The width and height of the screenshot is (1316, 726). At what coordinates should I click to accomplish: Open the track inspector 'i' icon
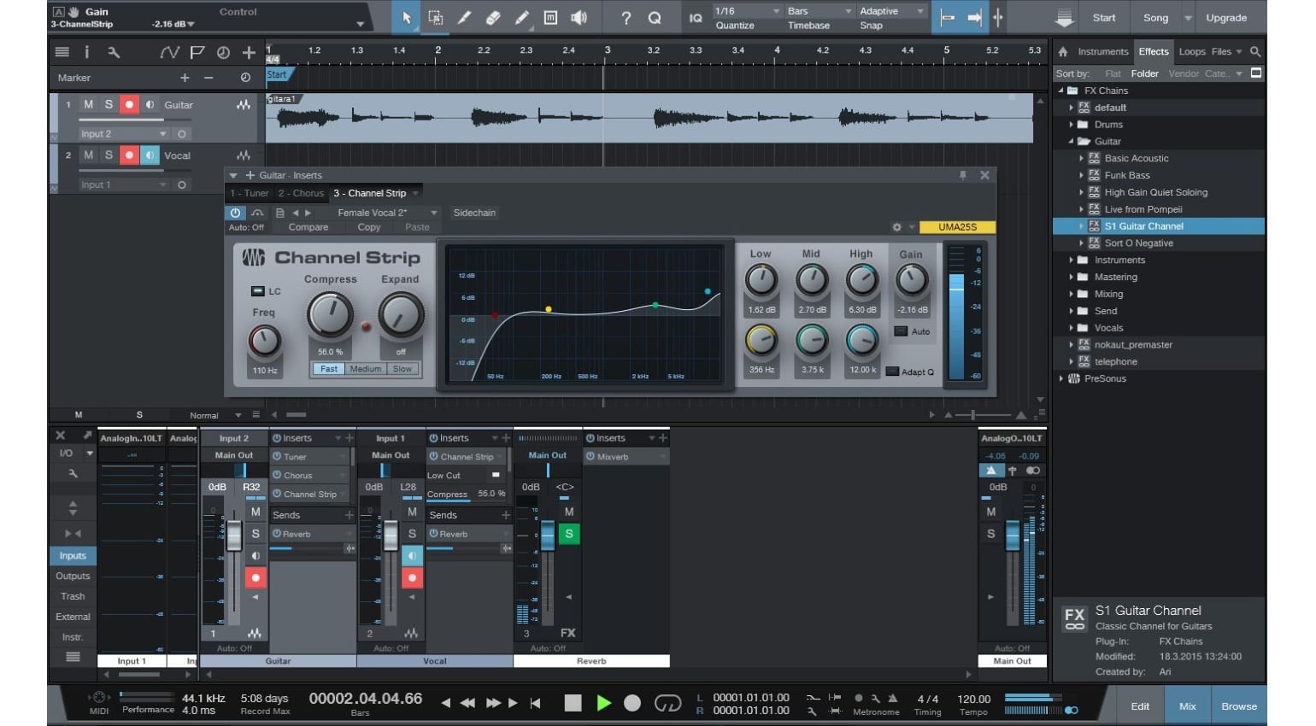(x=86, y=53)
